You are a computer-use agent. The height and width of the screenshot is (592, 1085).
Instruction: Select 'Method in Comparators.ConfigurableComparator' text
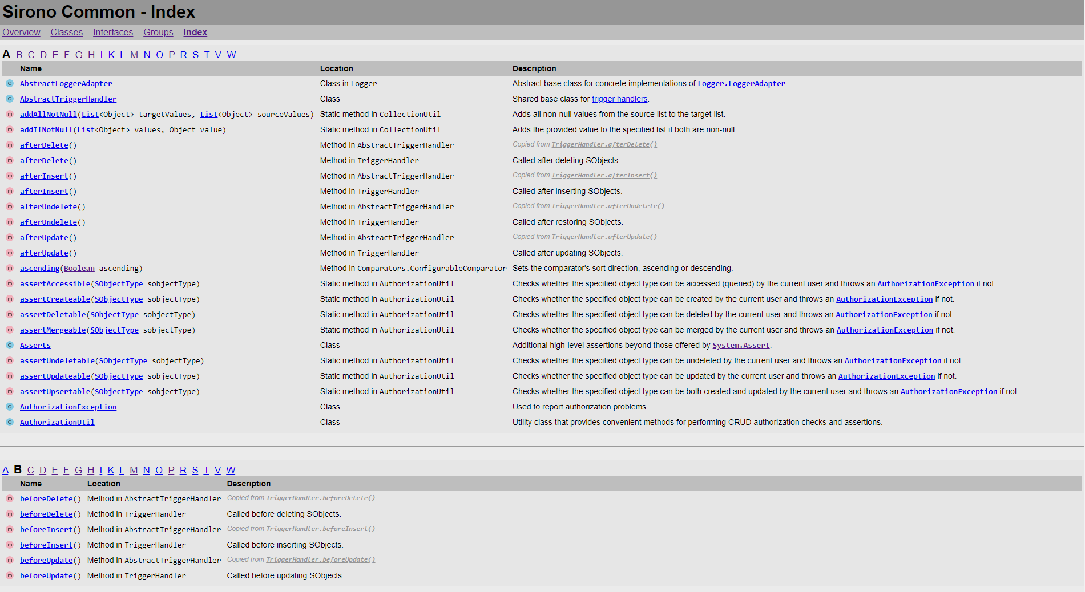(413, 268)
